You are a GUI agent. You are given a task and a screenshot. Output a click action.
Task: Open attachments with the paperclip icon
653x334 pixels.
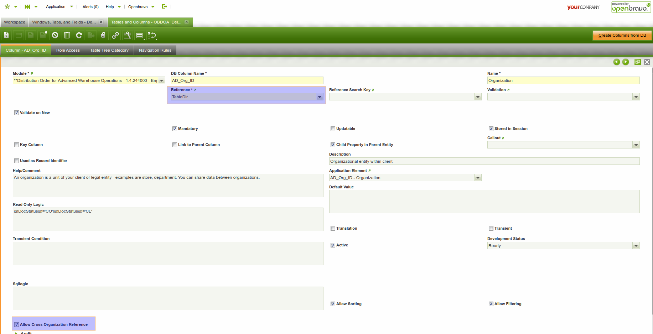103,35
